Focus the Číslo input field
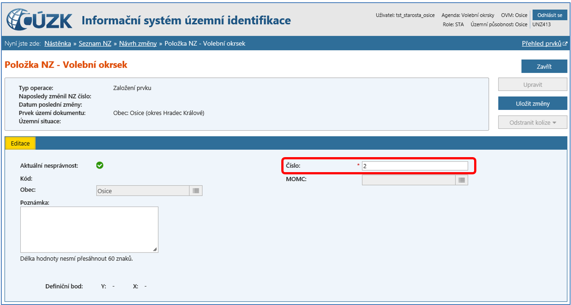Screen dimensions: 571x305 (x=414, y=166)
